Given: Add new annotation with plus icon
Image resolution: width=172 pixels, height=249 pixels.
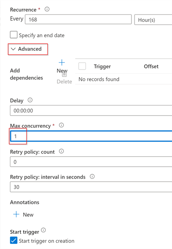Looking at the screenshot, I should (16, 214).
